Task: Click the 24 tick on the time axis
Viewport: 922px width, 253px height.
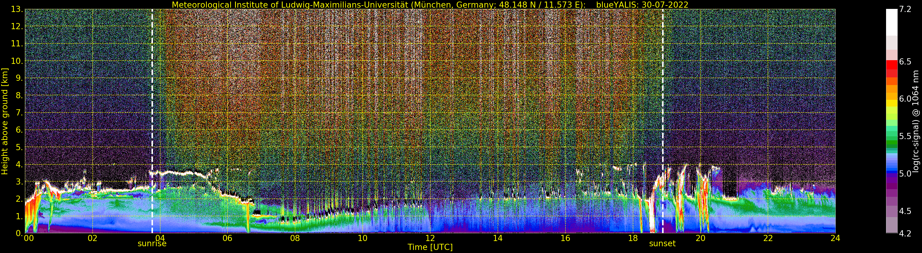Action: coord(835,238)
